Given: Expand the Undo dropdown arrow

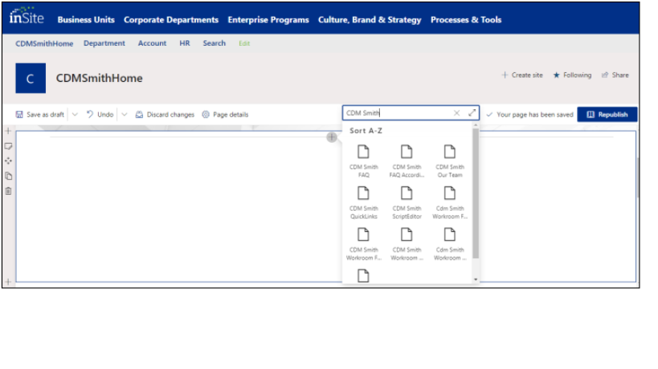Looking at the screenshot, I should 124,115.
